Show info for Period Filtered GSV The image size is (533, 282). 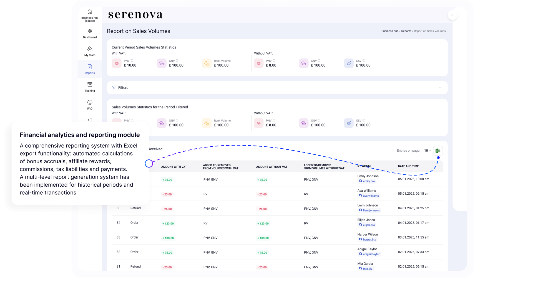click(x=364, y=121)
